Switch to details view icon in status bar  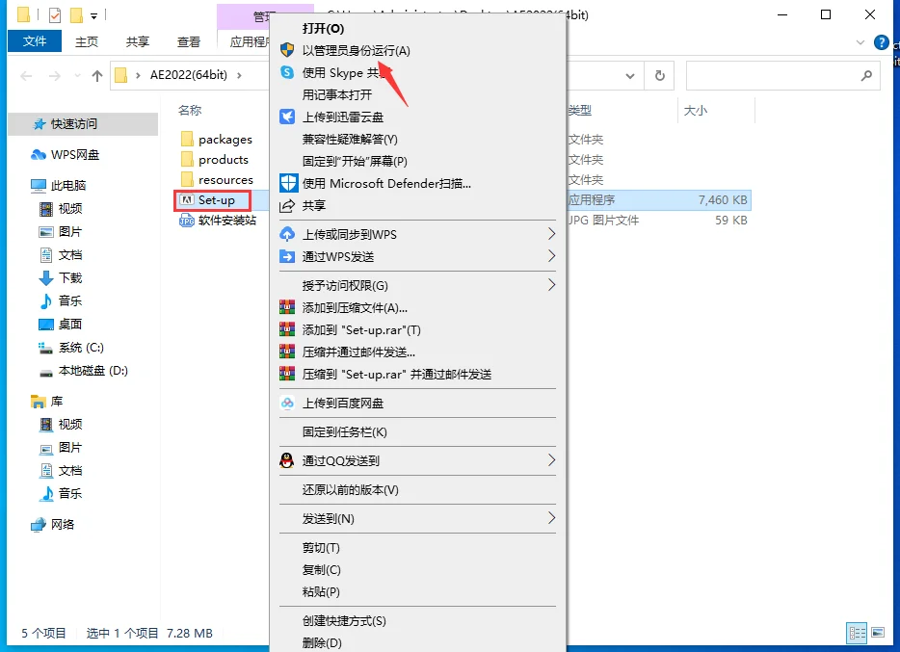click(x=857, y=633)
